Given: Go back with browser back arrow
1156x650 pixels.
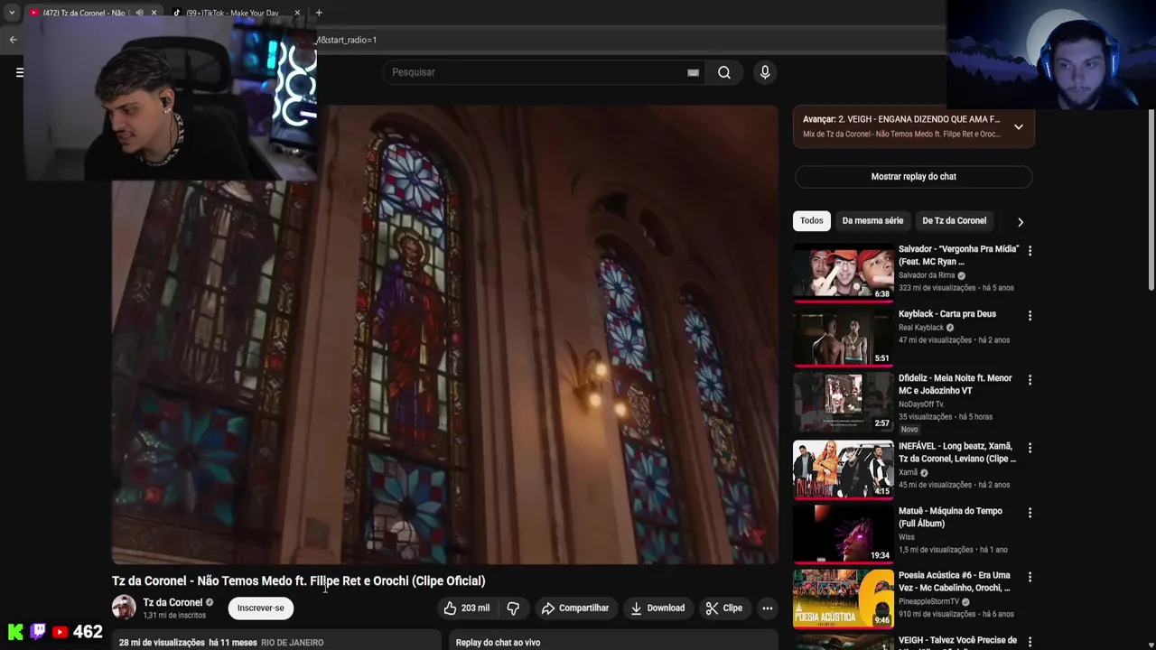Looking at the screenshot, I should (x=13, y=40).
